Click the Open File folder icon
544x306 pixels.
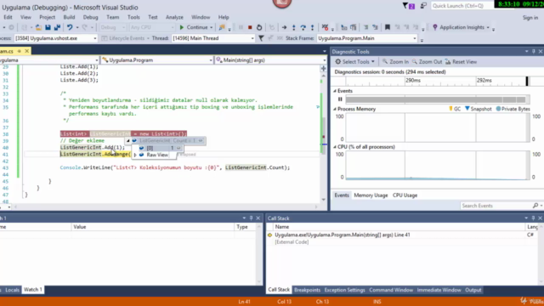pos(38,27)
